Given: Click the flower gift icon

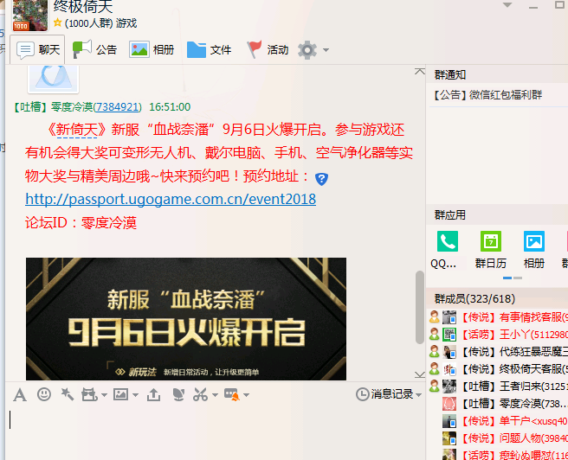Looking at the screenshot, I should coord(178,394).
